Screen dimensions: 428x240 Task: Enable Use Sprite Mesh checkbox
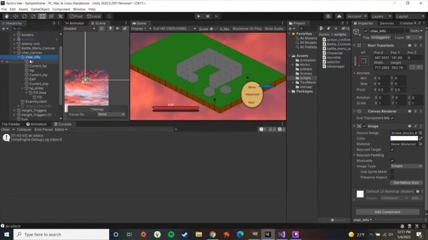[x=393, y=172]
